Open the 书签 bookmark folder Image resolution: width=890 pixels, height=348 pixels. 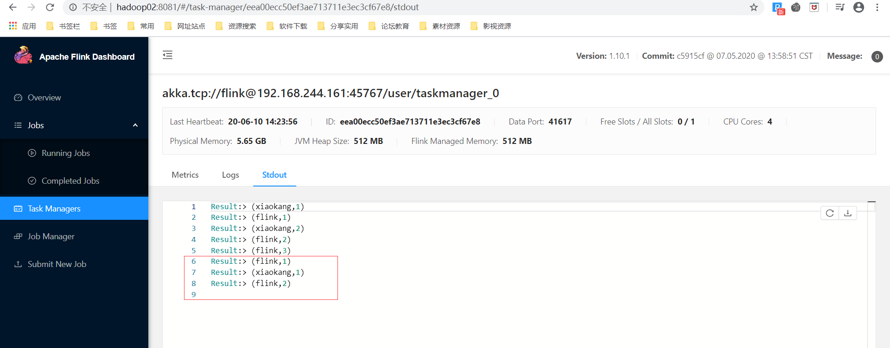click(x=104, y=26)
